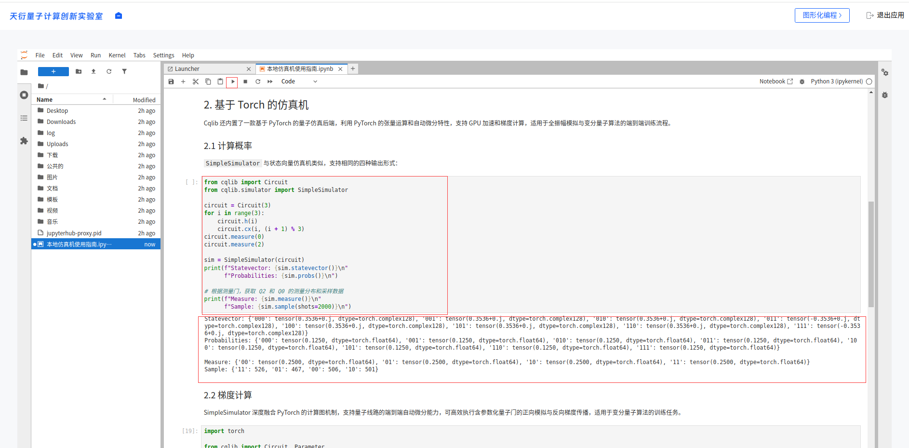Click the kernel status circle indicator
This screenshot has width=909, height=448.
pyautogui.click(x=869, y=81)
